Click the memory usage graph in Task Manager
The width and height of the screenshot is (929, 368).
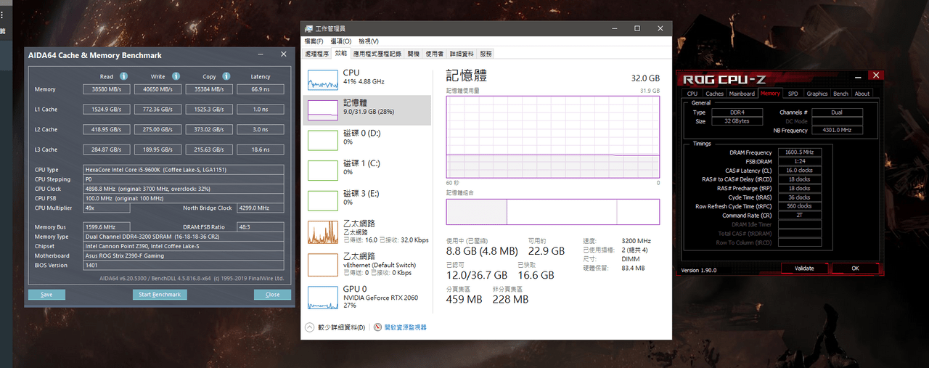pos(553,136)
